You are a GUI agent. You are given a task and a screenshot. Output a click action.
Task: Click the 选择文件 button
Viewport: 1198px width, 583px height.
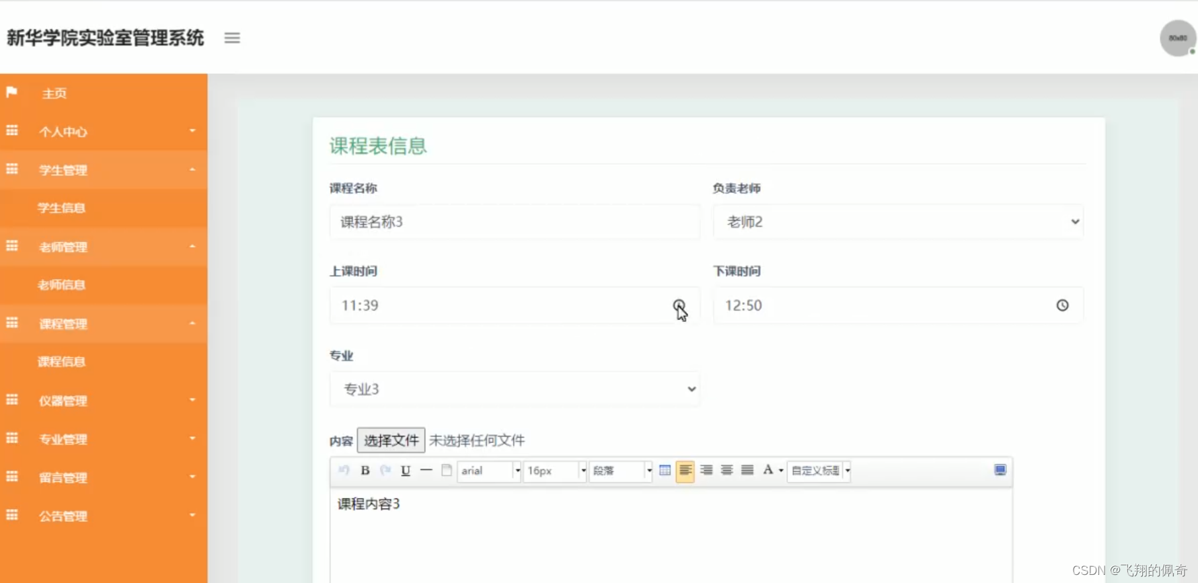coord(391,440)
